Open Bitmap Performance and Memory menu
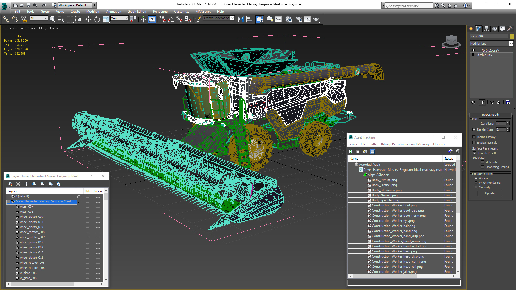516x290 pixels. click(405, 144)
